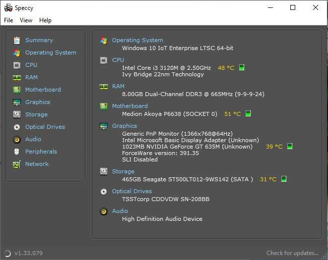The image size is (328, 260).
Task: Click the Motherboard icon in sidebar
Action: (17, 90)
